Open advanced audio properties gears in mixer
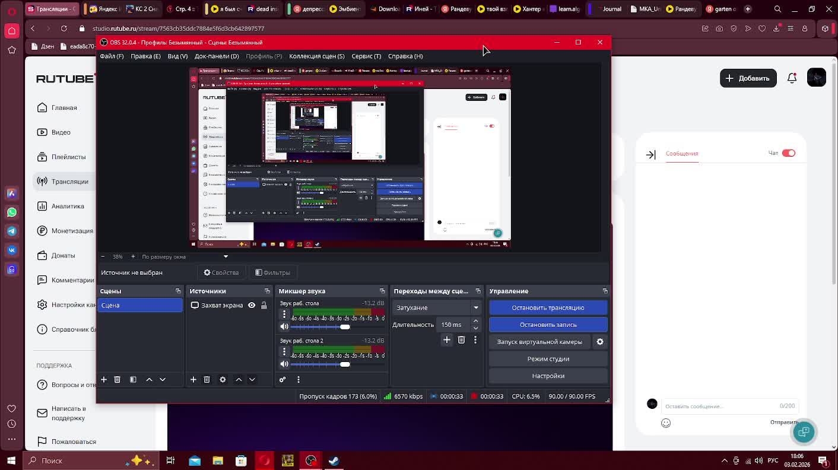Image resolution: width=838 pixels, height=470 pixels. tap(282, 380)
